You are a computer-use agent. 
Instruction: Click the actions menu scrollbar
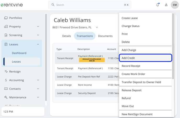click(173, 46)
